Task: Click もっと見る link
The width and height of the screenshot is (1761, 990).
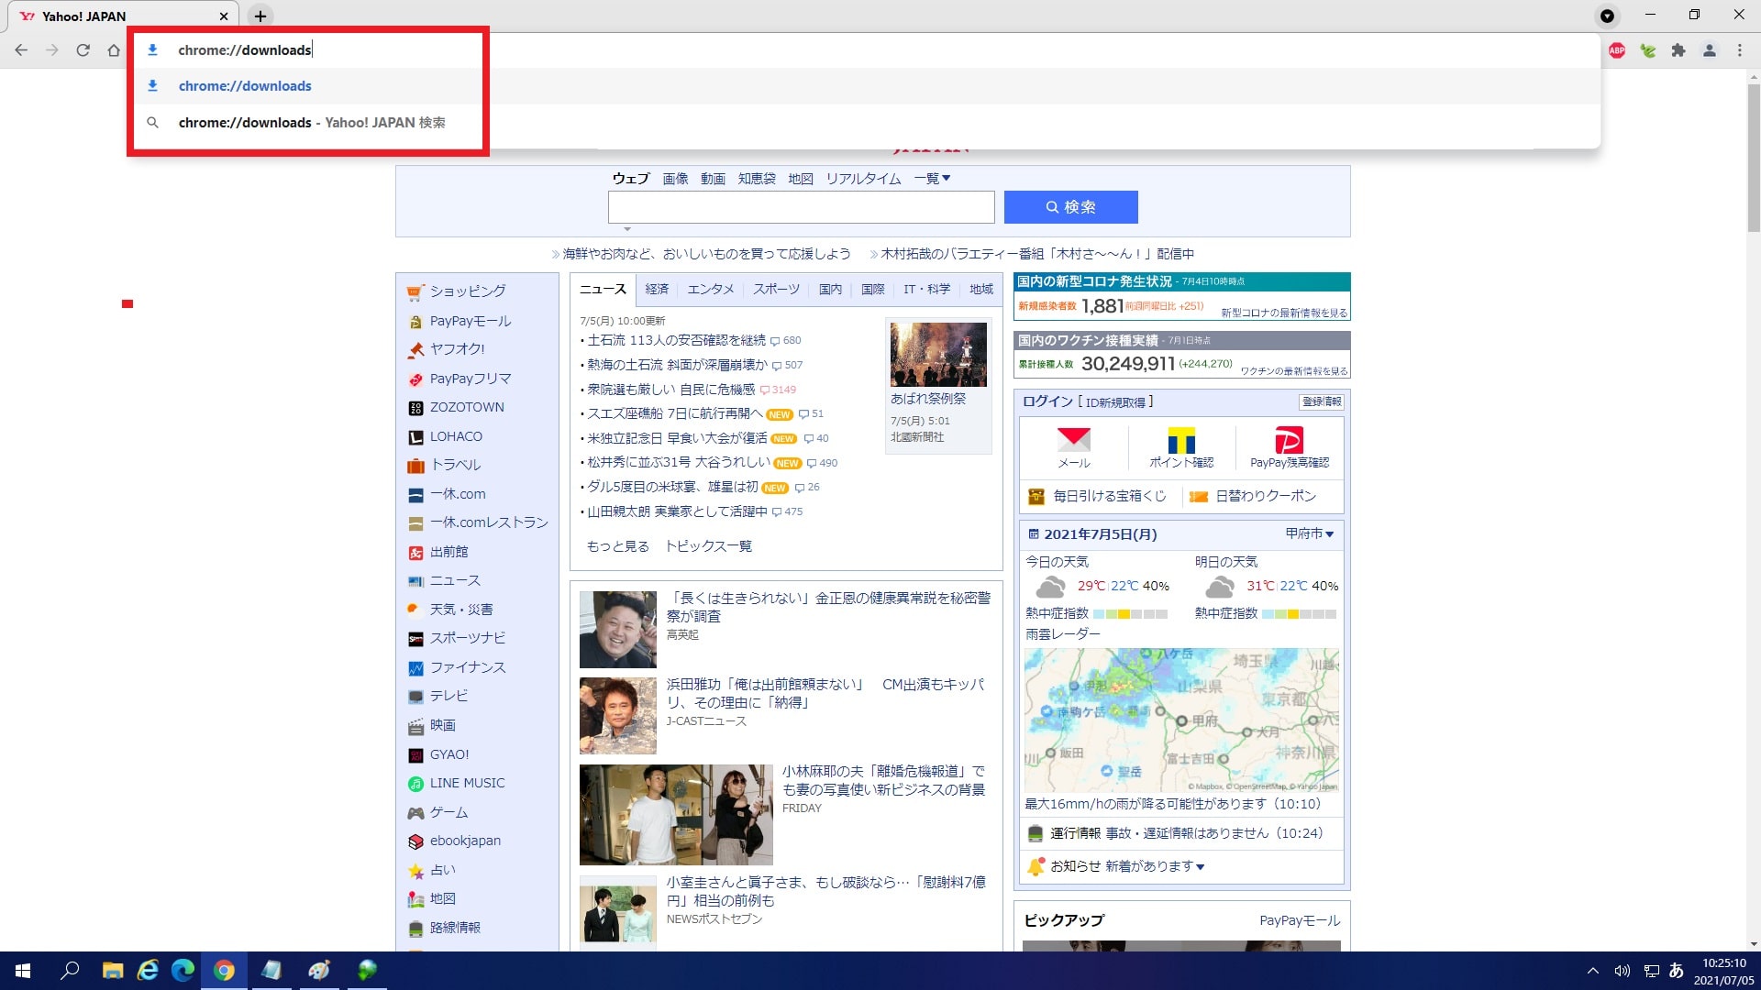Action: coord(617,546)
